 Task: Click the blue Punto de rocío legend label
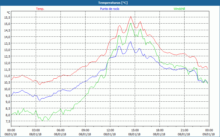click(109, 9)
